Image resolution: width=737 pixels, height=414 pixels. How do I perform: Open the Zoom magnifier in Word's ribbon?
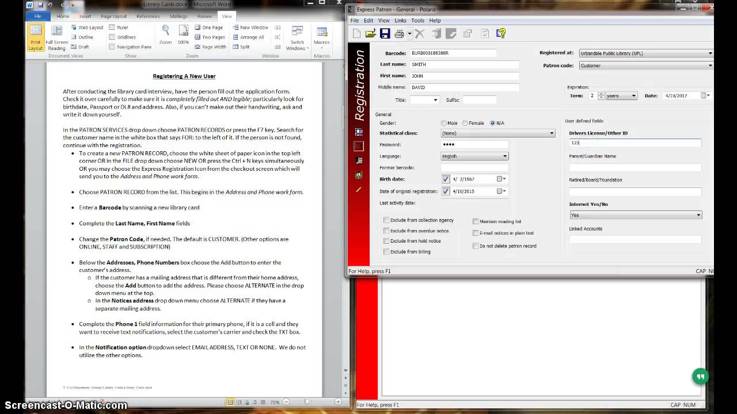[166, 34]
